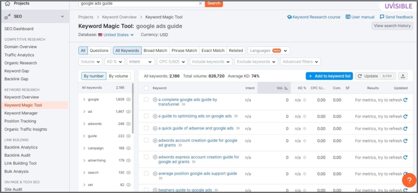Open the CPC (USD) filter dropdown
This screenshot has width=418, height=193.
pyautogui.click(x=172, y=61)
